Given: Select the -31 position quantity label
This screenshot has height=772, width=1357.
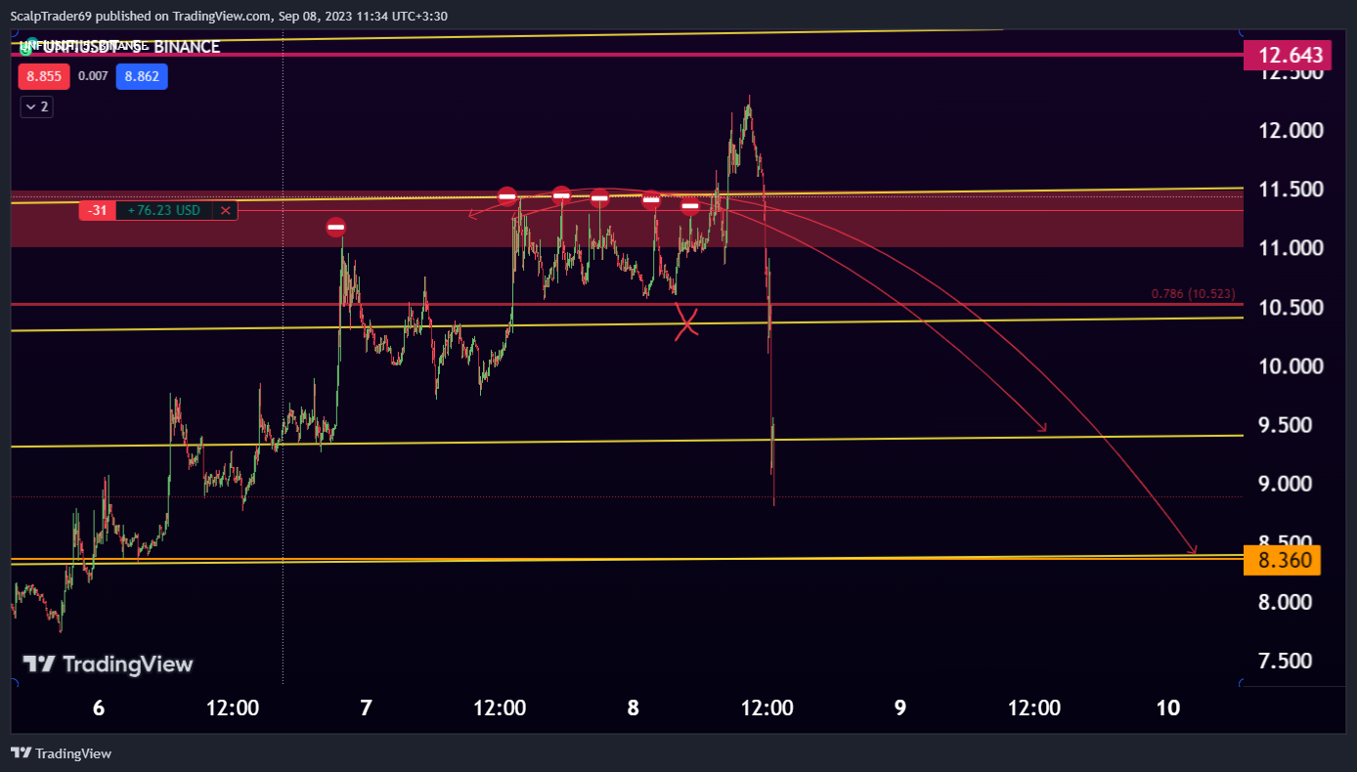Looking at the screenshot, I should click(x=98, y=210).
